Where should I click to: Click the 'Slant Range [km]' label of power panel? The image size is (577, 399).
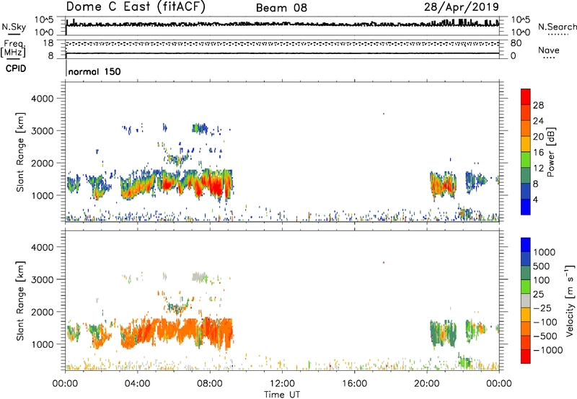[x=20, y=152]
